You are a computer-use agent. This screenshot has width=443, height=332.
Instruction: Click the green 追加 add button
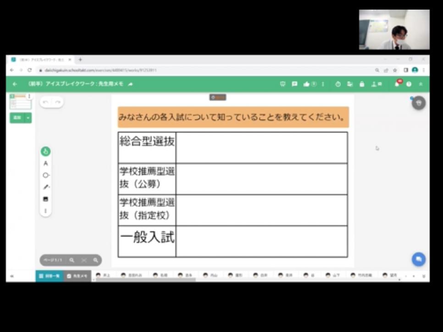click(x=17, y=118)
